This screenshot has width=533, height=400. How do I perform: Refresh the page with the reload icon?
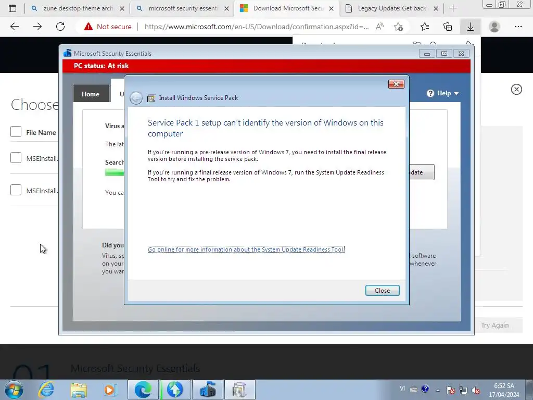coord(60,27)
